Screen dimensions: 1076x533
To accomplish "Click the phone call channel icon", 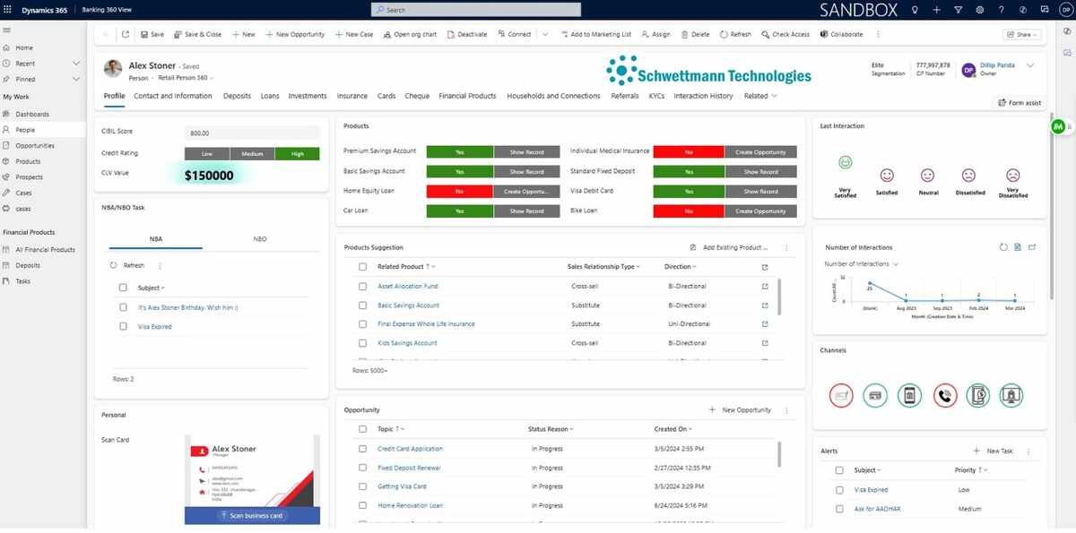I will [945, 395].
